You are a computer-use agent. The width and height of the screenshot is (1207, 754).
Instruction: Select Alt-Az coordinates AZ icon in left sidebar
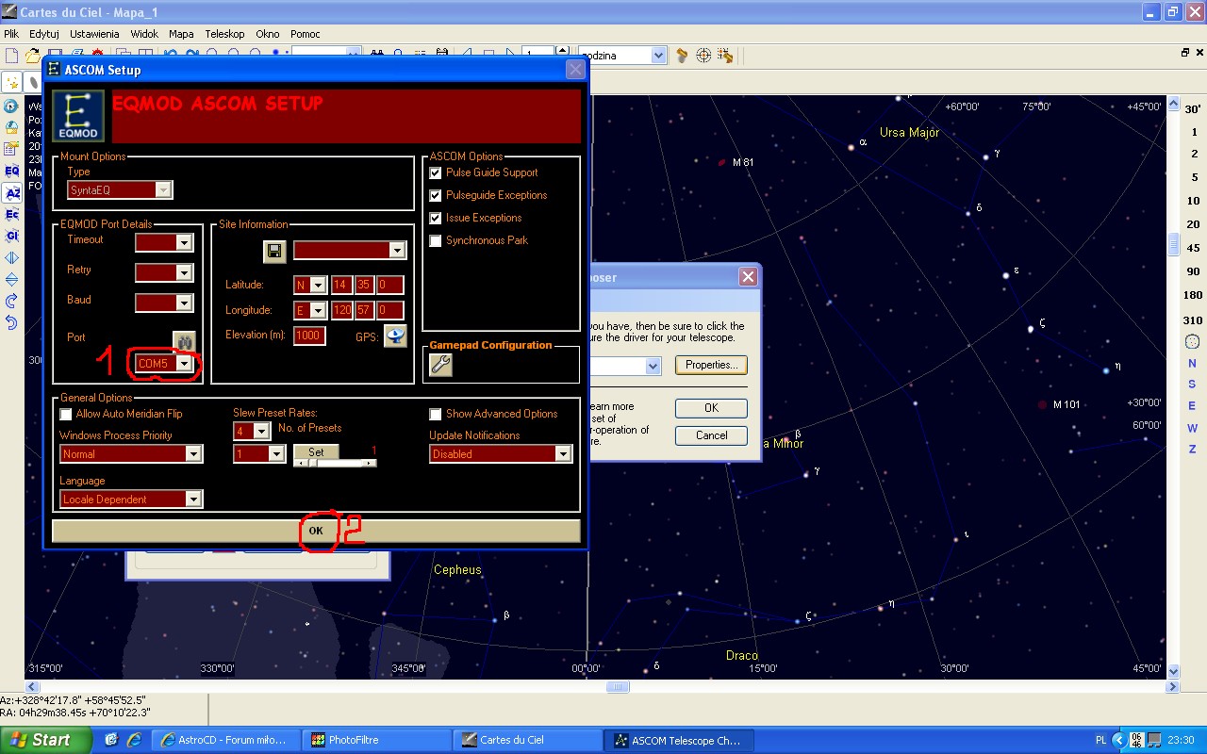12,193
